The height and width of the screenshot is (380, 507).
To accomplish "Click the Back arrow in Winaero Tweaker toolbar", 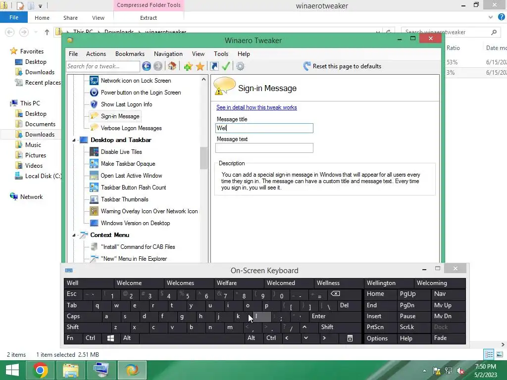I will pos(147,66).
